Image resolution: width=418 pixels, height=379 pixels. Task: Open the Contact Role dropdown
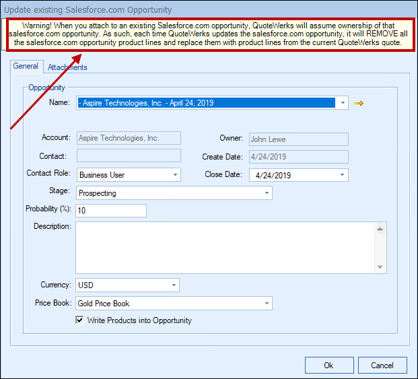pyautogui.click(x=175, y=175)
